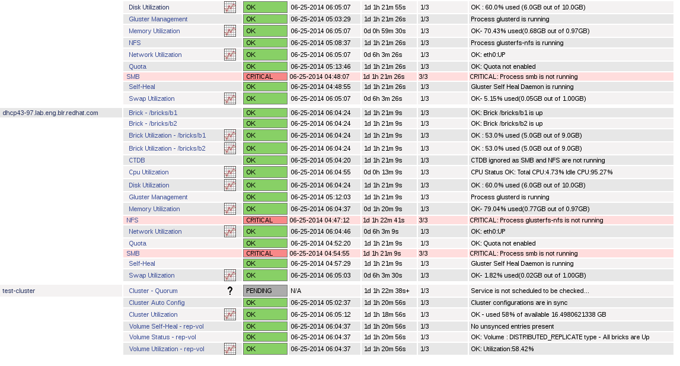Open the Brick - /bricks/b1 service link
The width and height of the screenshot is (680, 366).
tap(153, 113)
